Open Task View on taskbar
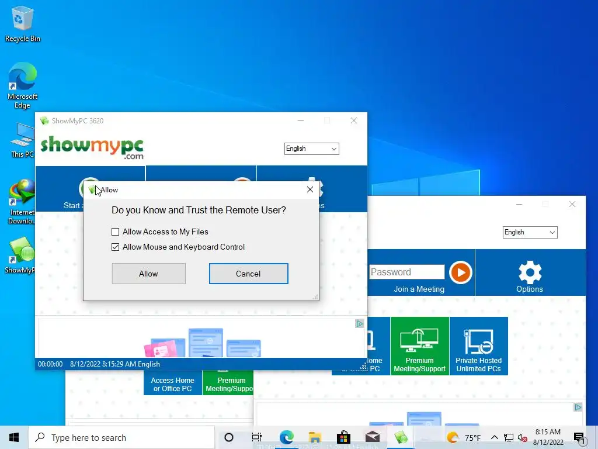Image resolution: width=598 pixels, height=449 pixels. 257,437
